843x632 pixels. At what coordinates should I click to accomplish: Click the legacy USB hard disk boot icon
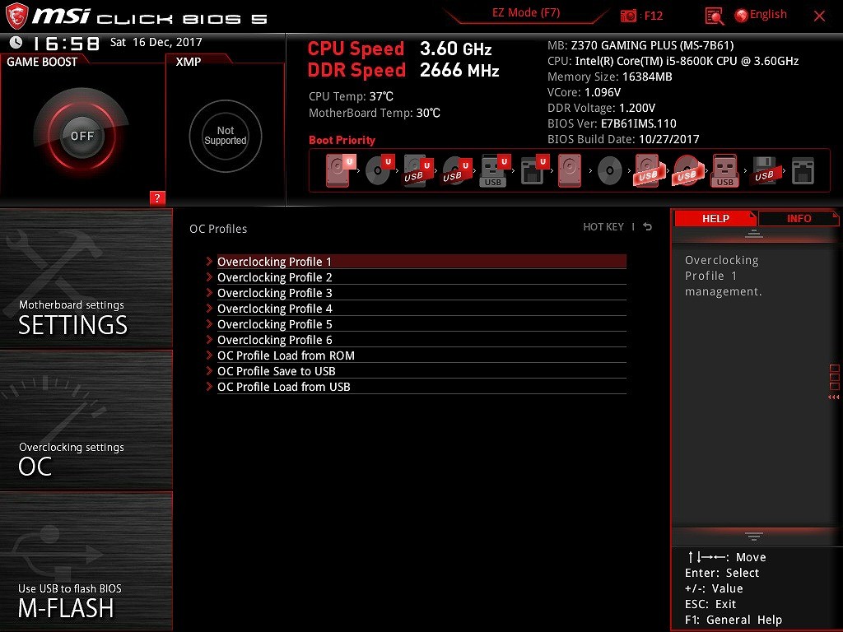point(648,170)
